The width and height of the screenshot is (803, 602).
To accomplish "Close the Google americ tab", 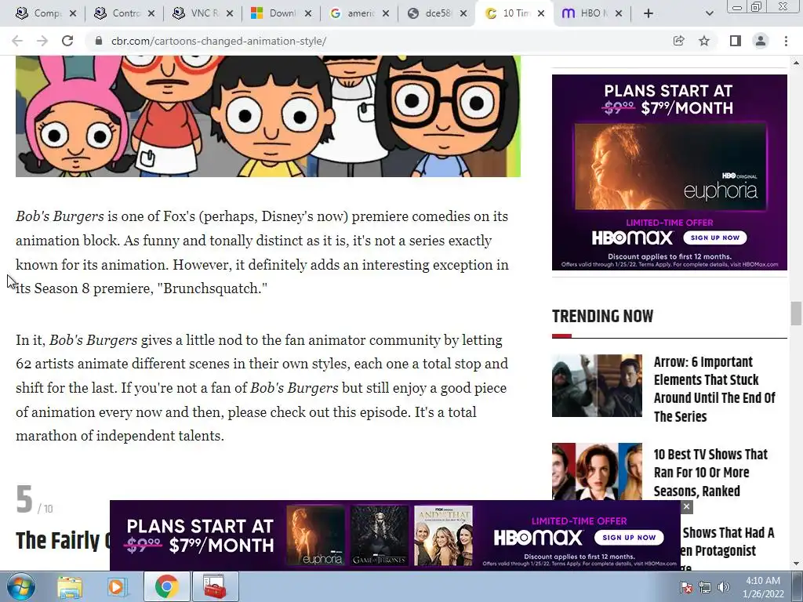I will [x=386, y=13].
